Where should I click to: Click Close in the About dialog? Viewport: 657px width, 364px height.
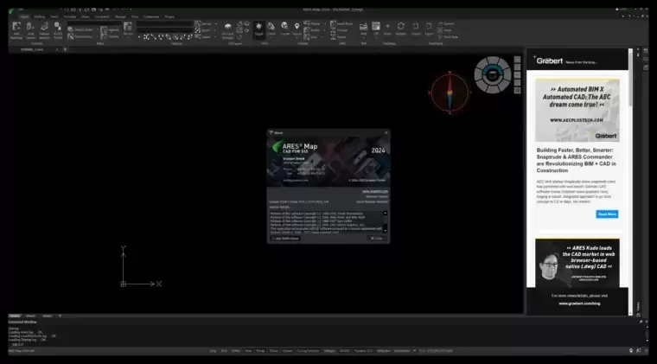(376, 239)
